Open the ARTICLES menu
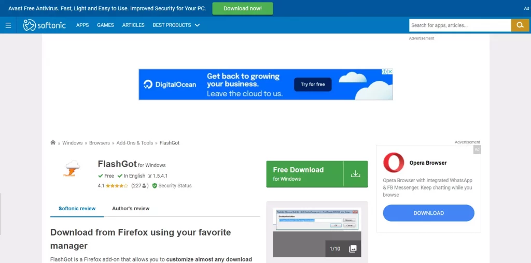The height and width of the screenshot is (263, 531). point(133,25)
